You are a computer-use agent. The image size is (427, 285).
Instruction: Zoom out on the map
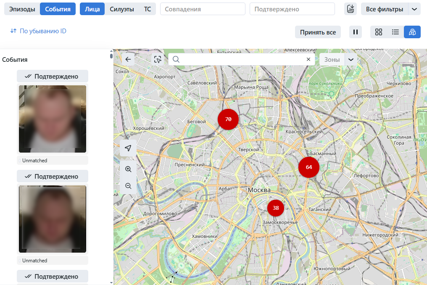point(128,185)
